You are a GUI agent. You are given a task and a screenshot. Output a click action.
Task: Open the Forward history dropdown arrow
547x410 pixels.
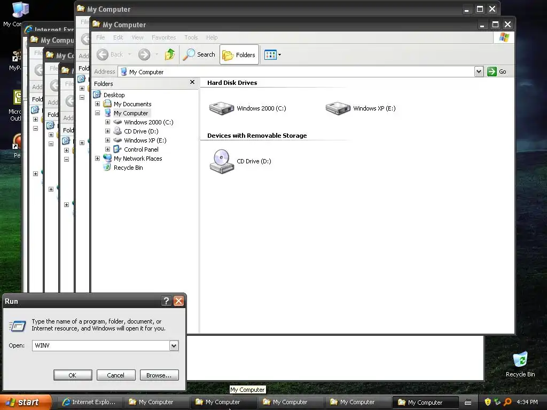[x=157, y=54]
